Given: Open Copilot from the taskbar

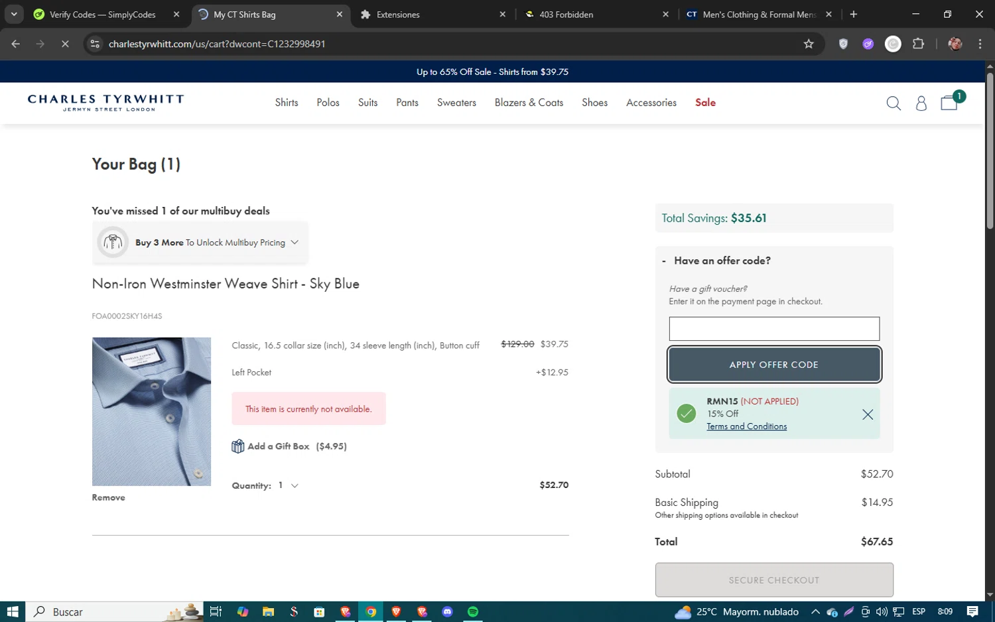Looking at the screenshot, I should pyautogui.click(x=243, y=611).
